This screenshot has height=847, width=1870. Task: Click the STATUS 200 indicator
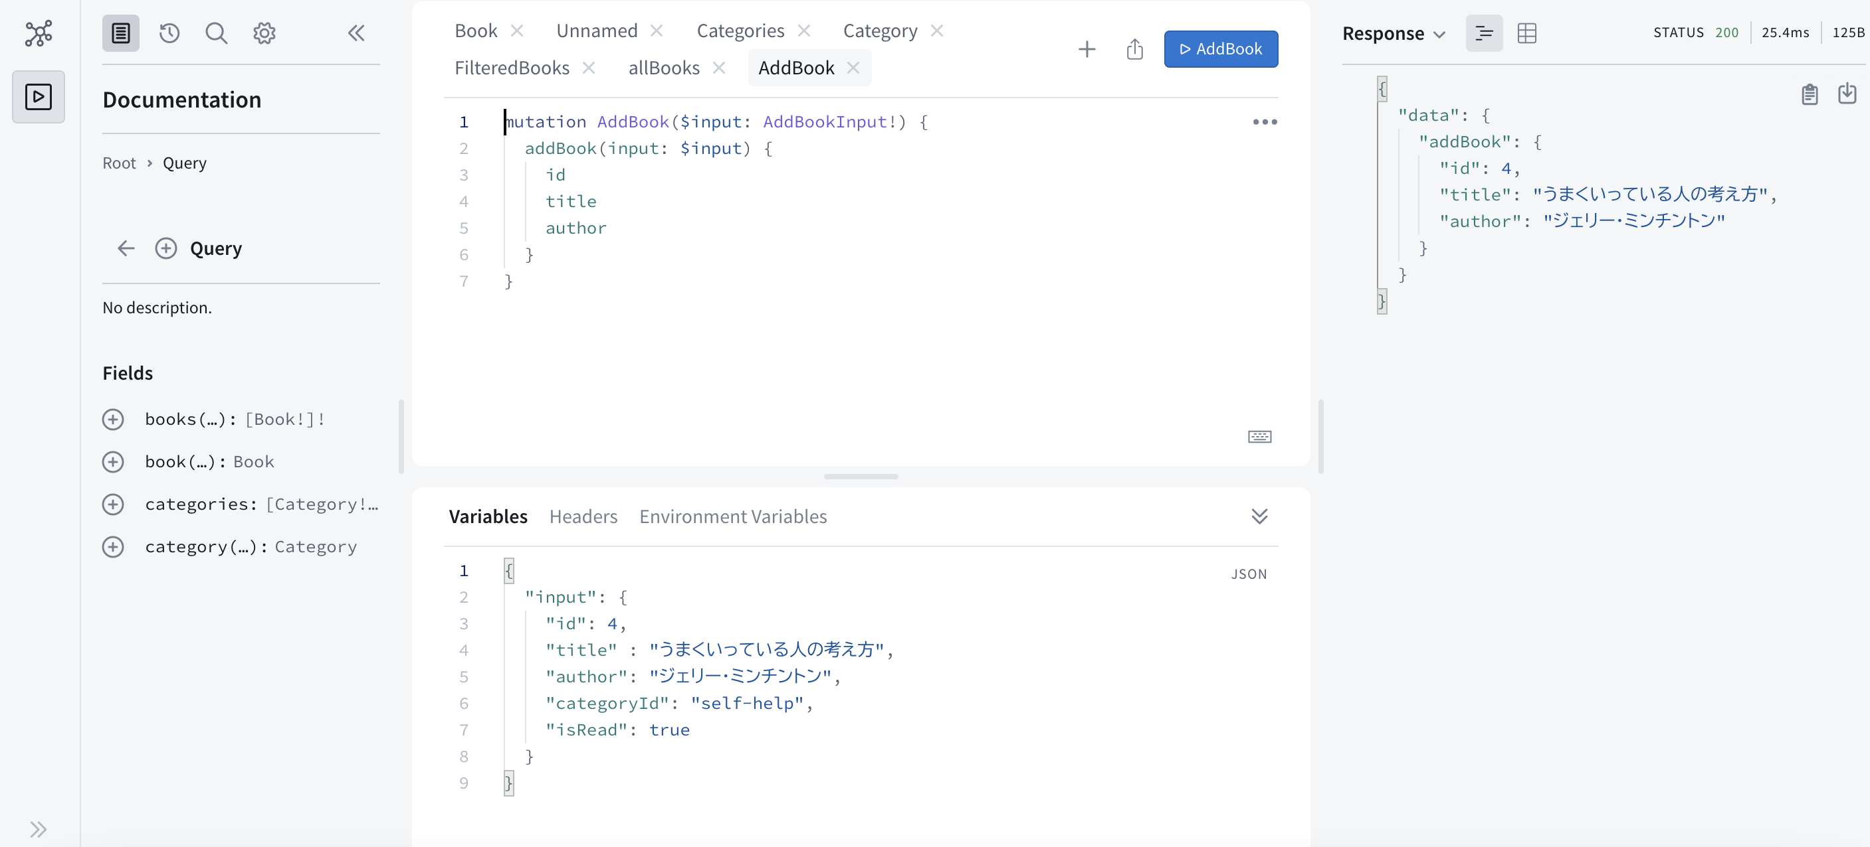point(1696,33)
